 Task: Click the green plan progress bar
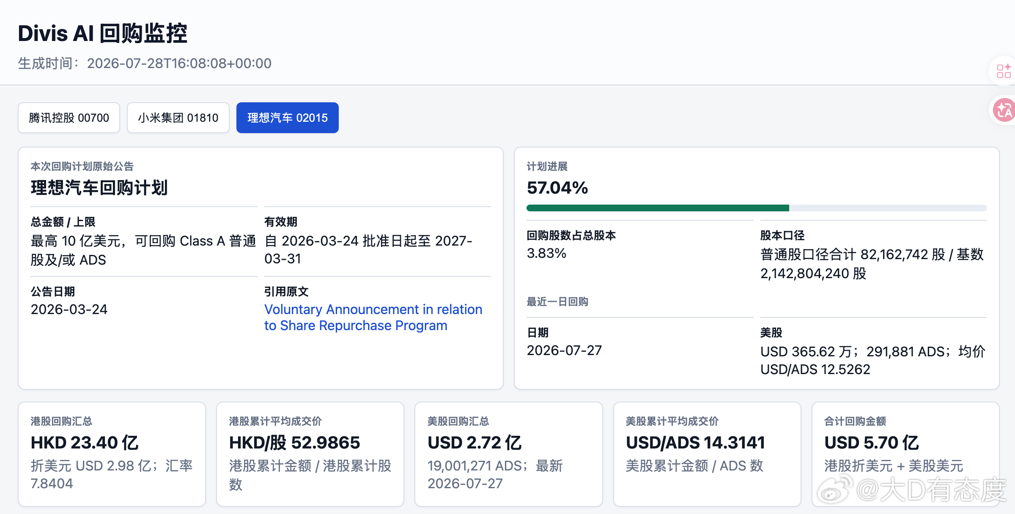coord(757,208)
